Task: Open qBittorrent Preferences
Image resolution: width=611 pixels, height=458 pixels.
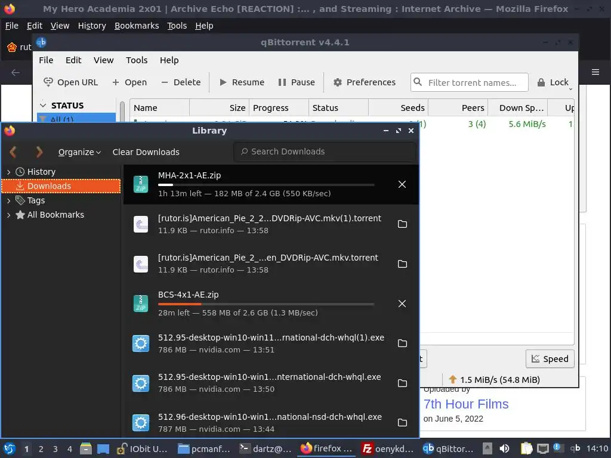Action: tap(365, 82)
